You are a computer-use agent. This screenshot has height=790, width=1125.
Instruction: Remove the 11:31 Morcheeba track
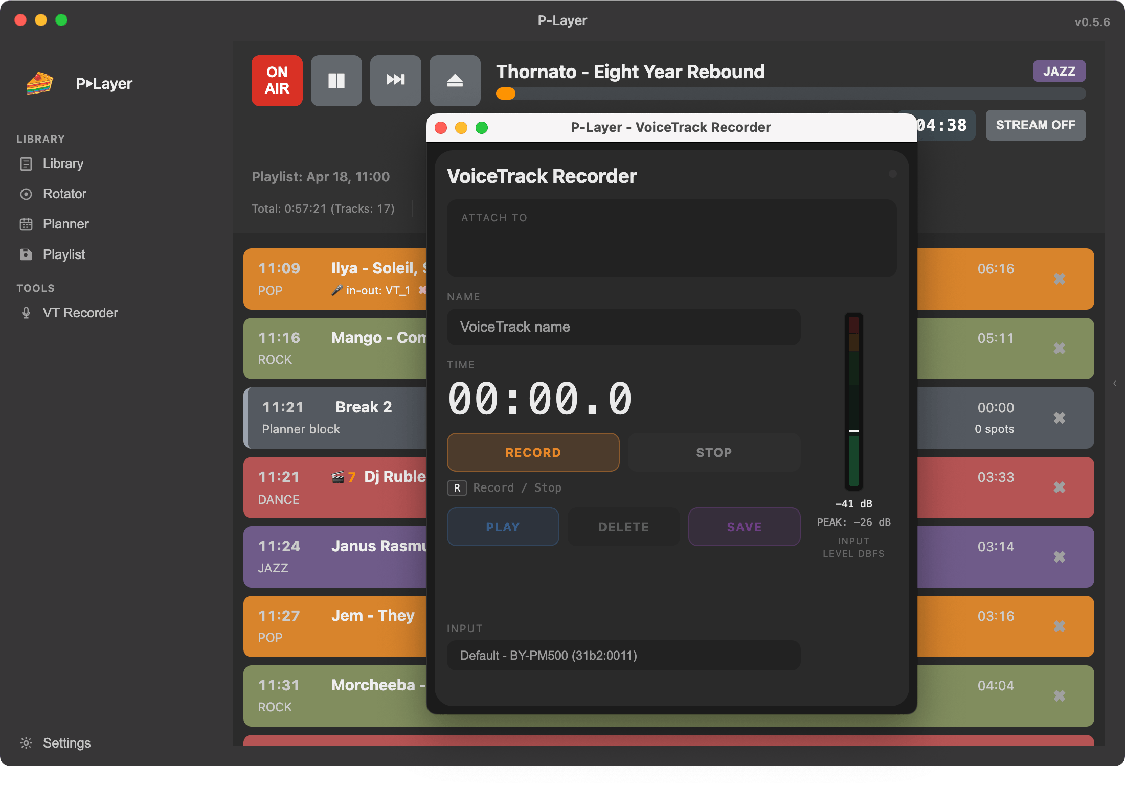coord(1060,696)
